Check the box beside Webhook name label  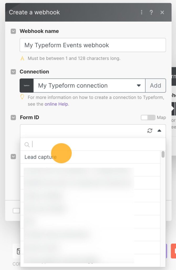(13, 31)
